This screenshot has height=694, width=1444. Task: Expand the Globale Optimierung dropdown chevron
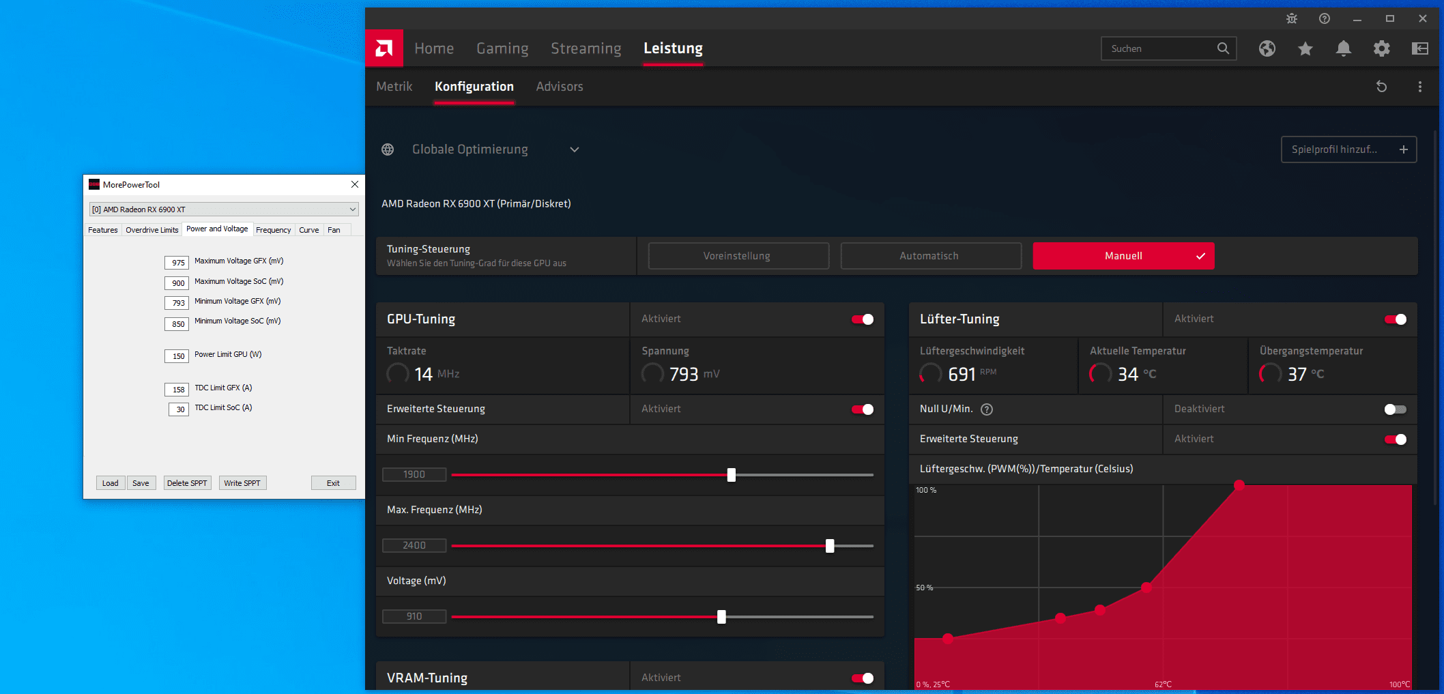click(575, 149)
